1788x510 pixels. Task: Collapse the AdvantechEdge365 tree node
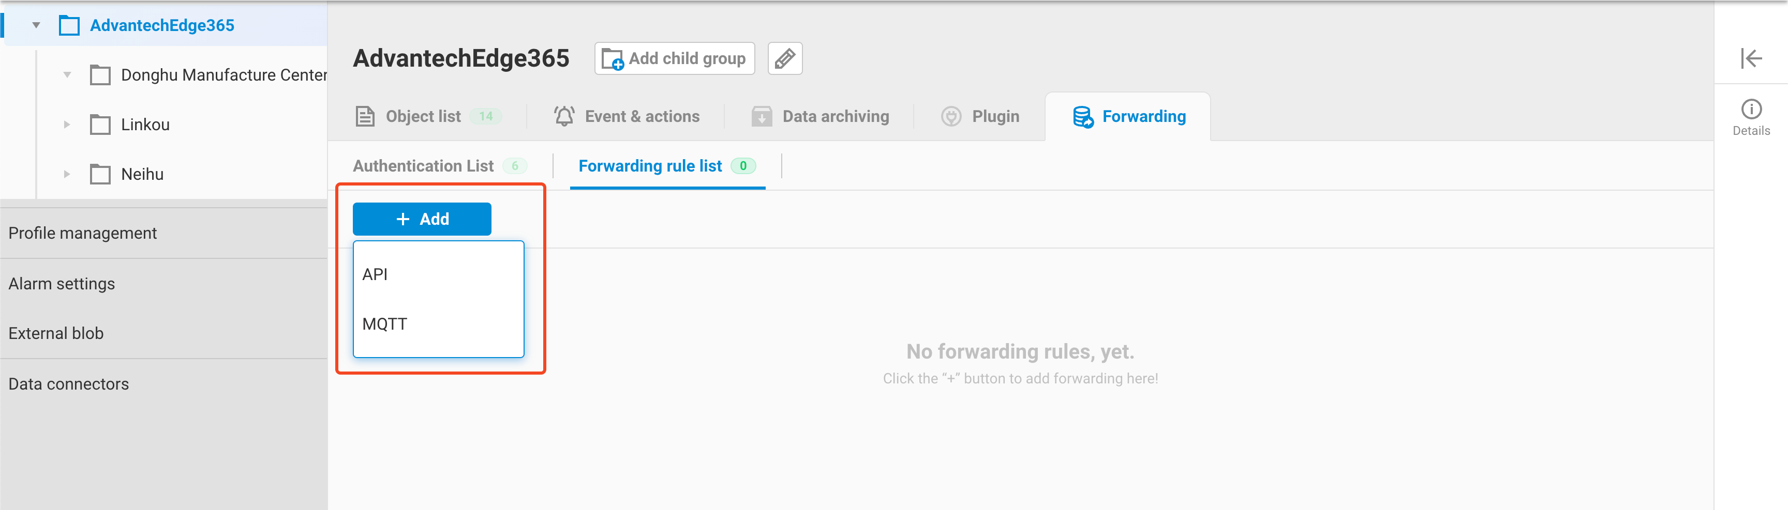pos(36,24)
